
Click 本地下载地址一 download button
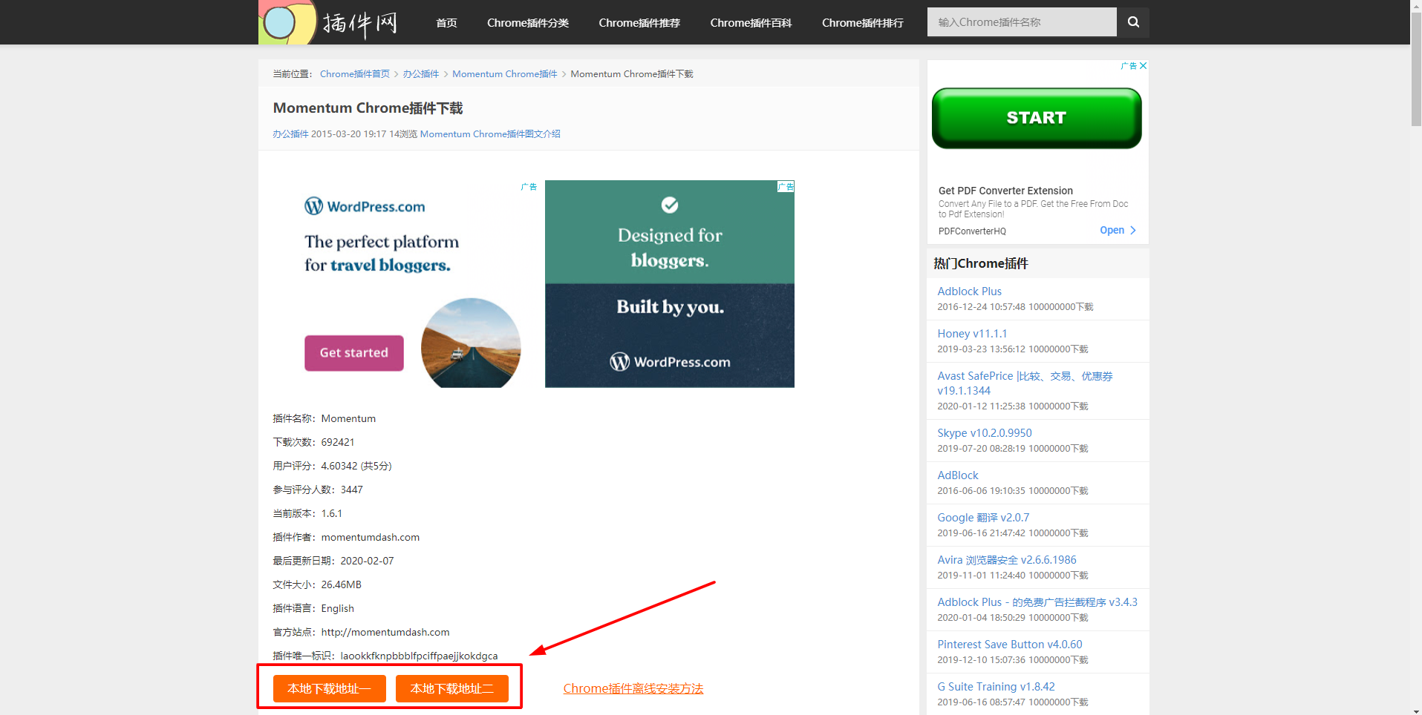(x=330, y=688)
